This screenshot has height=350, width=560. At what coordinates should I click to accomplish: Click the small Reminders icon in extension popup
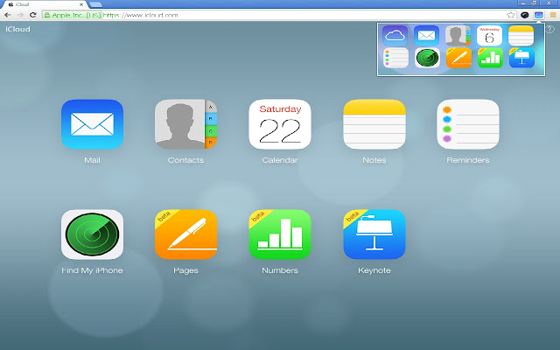pyautogui.click(x=395, y=58)
